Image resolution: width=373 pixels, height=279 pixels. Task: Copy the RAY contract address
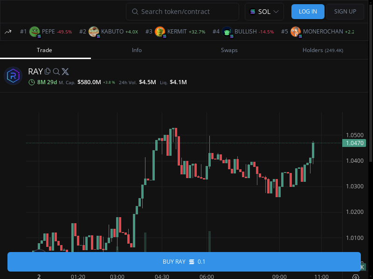tap(48, 71)
